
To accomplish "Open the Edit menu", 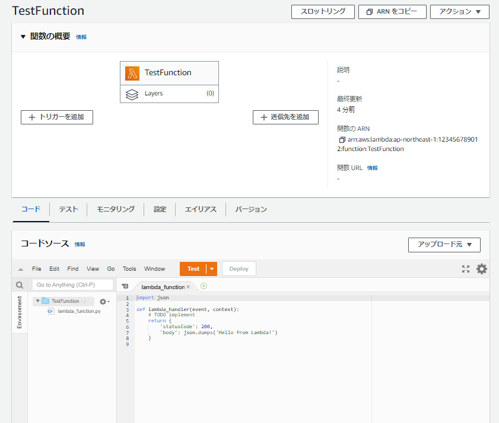I will click(x=54, y=269).
